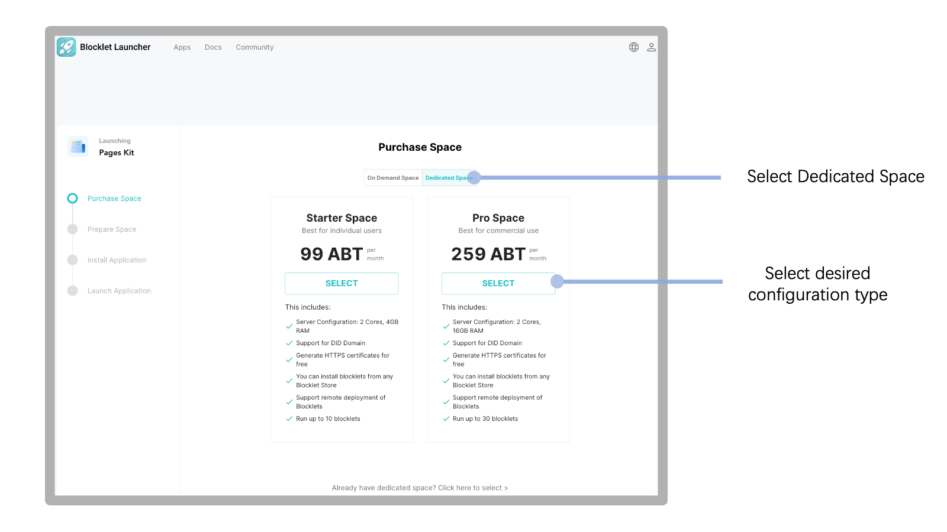This screenshot has width=947, height=532.
Task: Click the Prepare Space step circle
Action: 73,229
